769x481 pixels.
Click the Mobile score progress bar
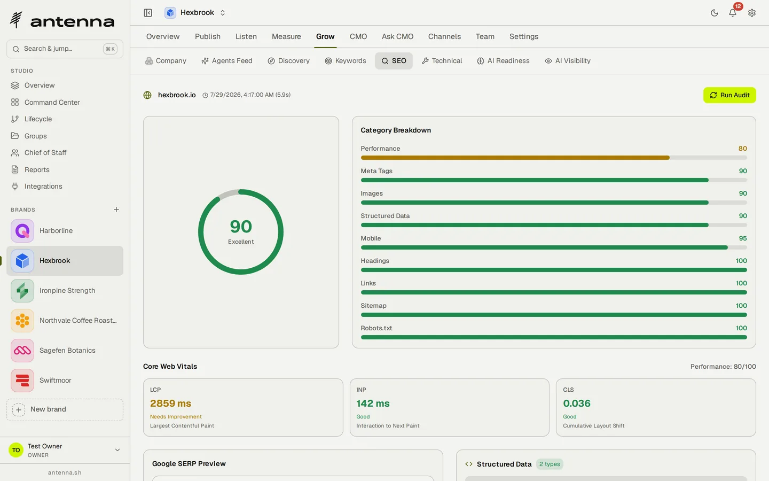pos(554,247)
